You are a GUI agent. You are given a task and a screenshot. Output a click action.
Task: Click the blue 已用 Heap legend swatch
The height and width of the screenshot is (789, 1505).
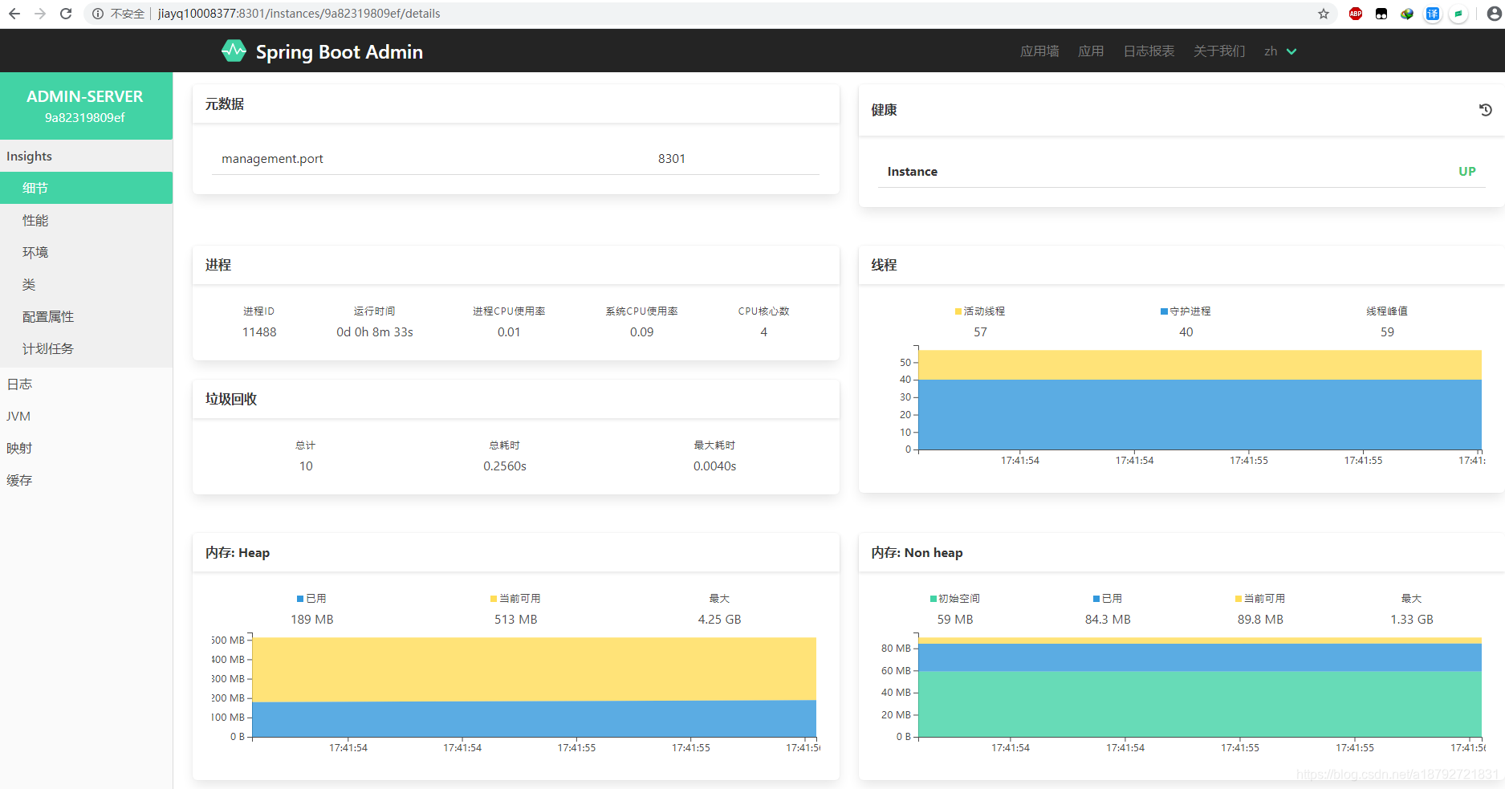[300, 599]
